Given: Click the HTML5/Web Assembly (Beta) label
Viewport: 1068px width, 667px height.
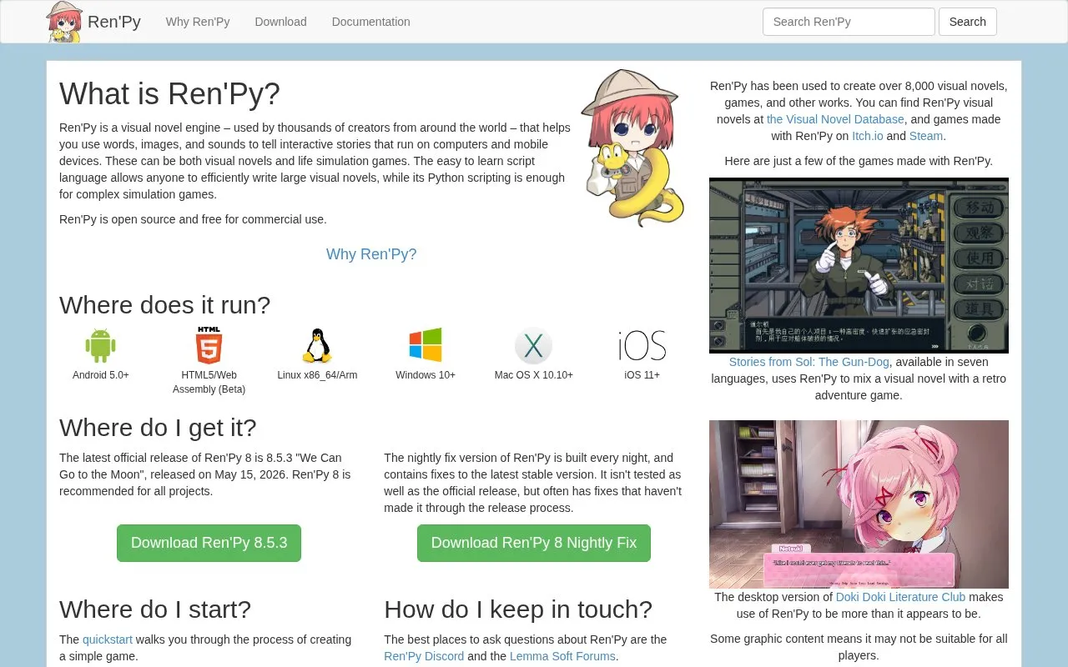Looking at the screenshot, I should tap(209, 382).
